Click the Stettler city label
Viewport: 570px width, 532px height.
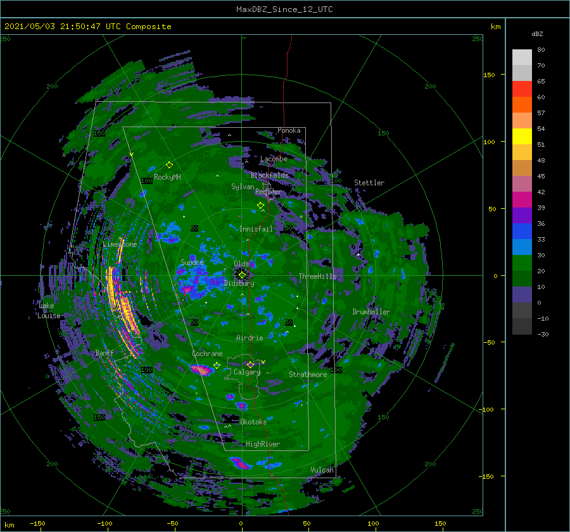pos(369,183)
